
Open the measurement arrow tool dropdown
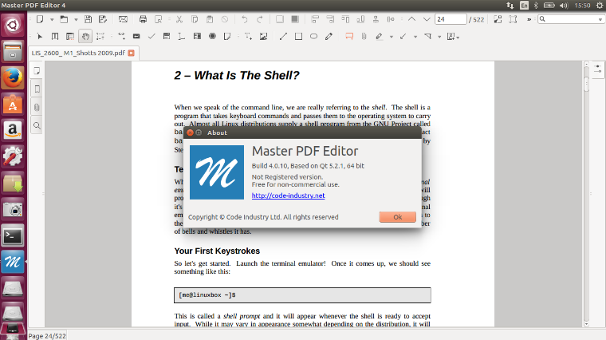pyautogui.click(x=415, y=37)
